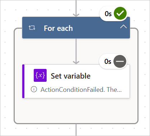Click the purple accent bar on Set variable
150x136 pixels.
pyautogui.click(x=23, y=81)
